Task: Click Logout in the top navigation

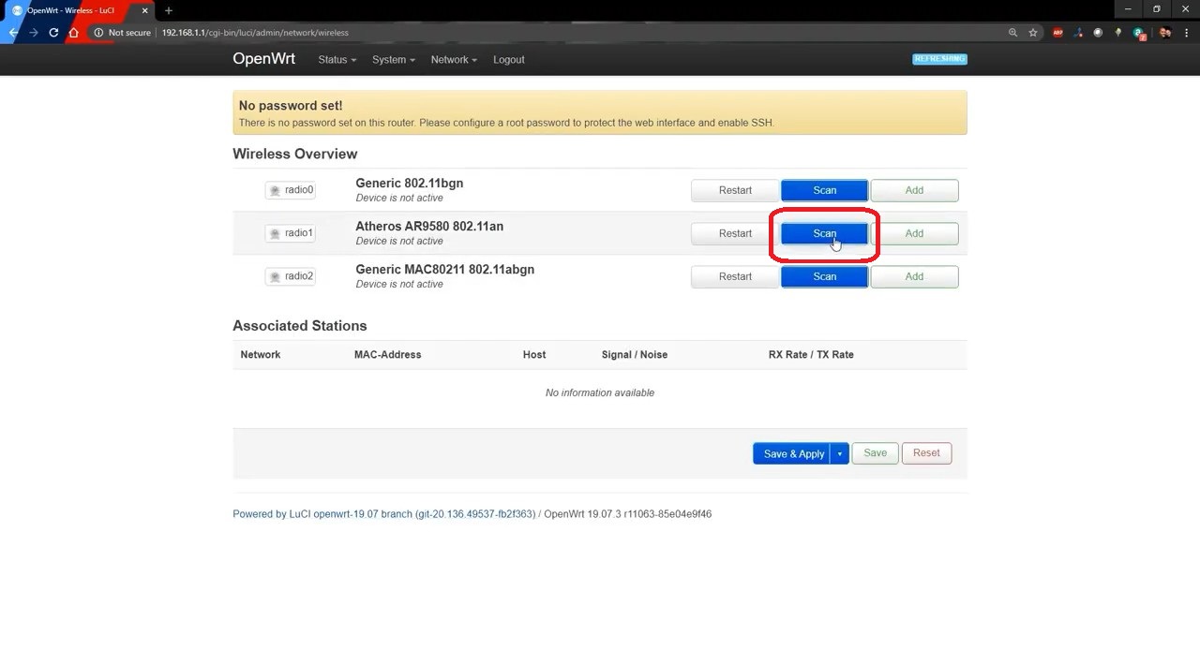Action: pos(509,59)
